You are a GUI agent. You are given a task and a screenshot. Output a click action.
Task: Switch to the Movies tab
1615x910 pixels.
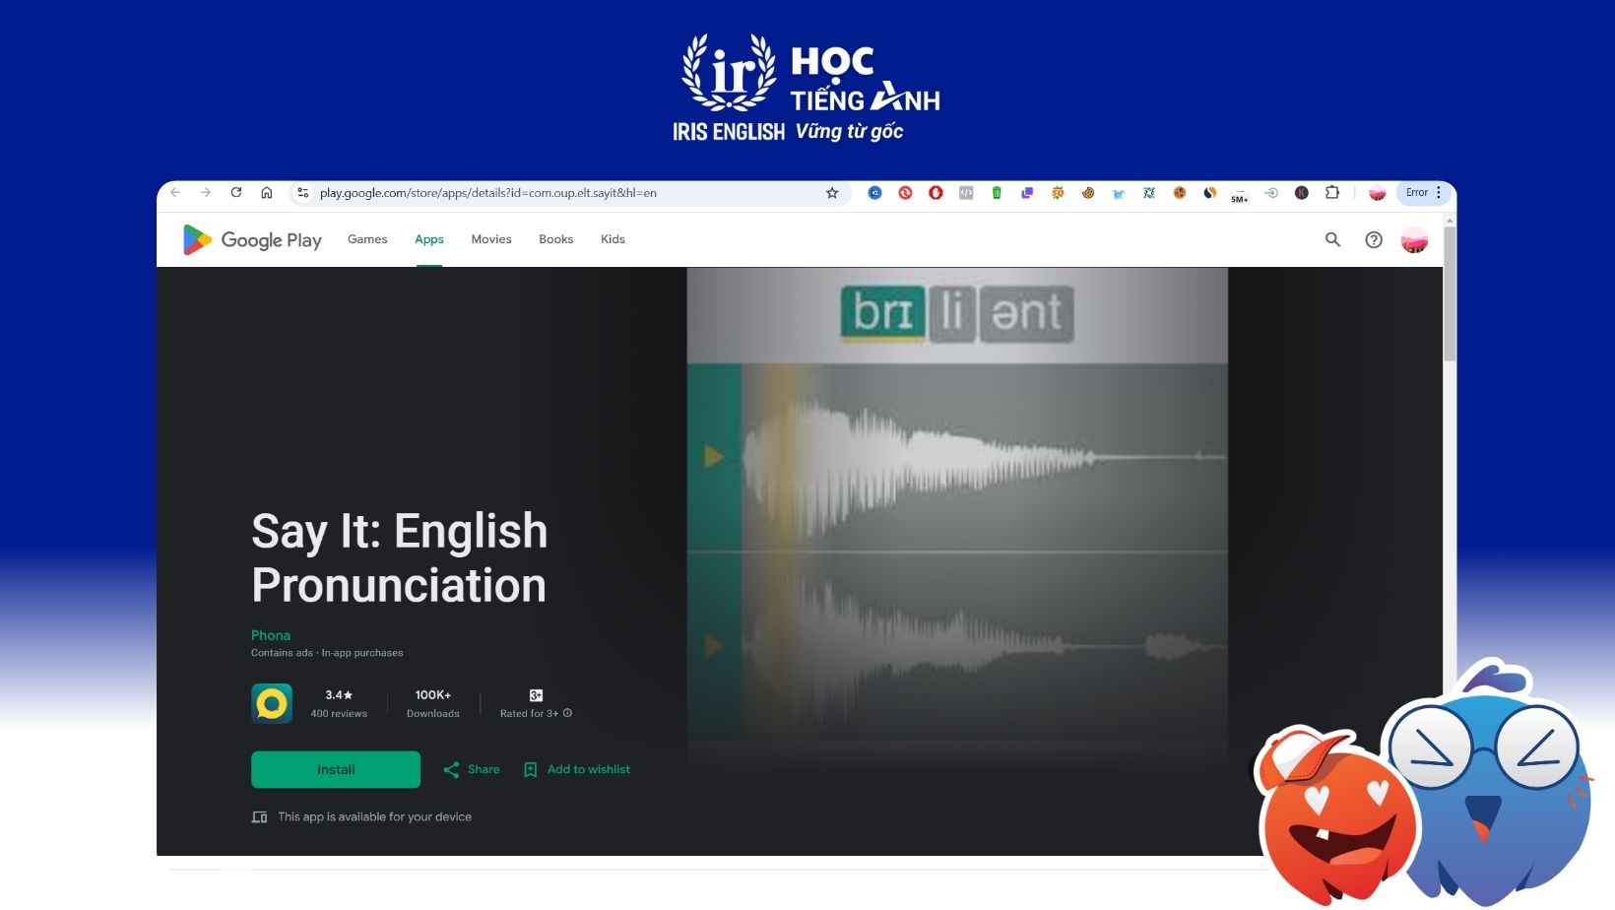coord(491,239)
